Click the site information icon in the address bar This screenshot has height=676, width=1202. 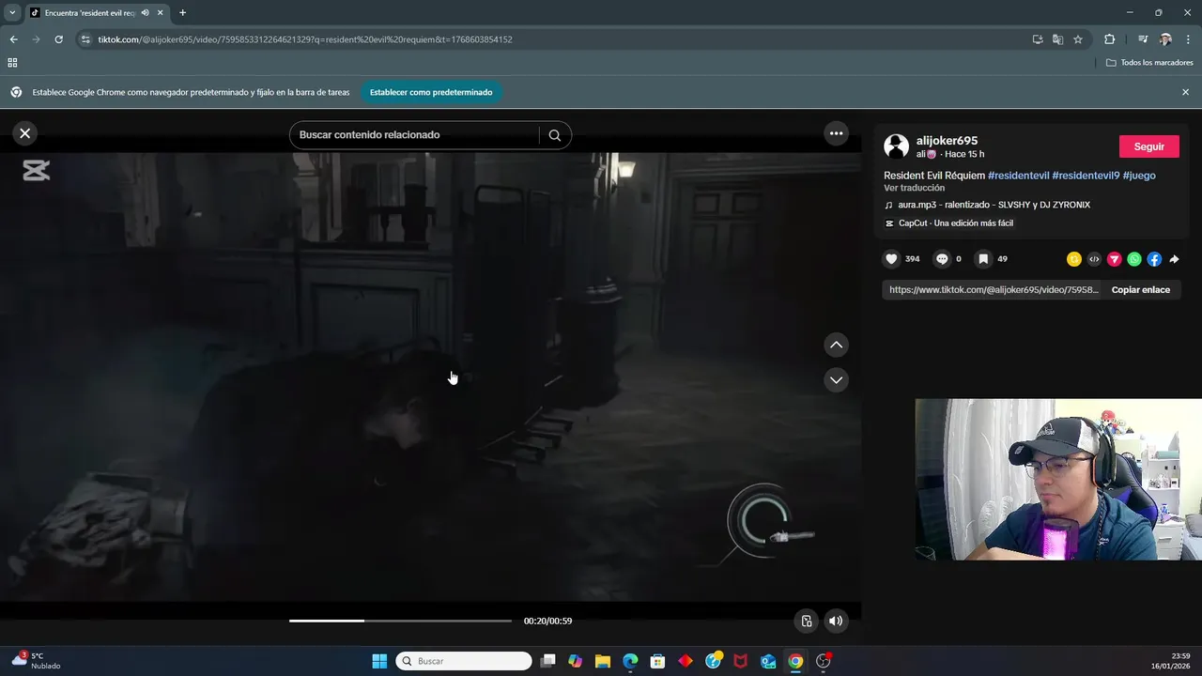tap(85, 39)
